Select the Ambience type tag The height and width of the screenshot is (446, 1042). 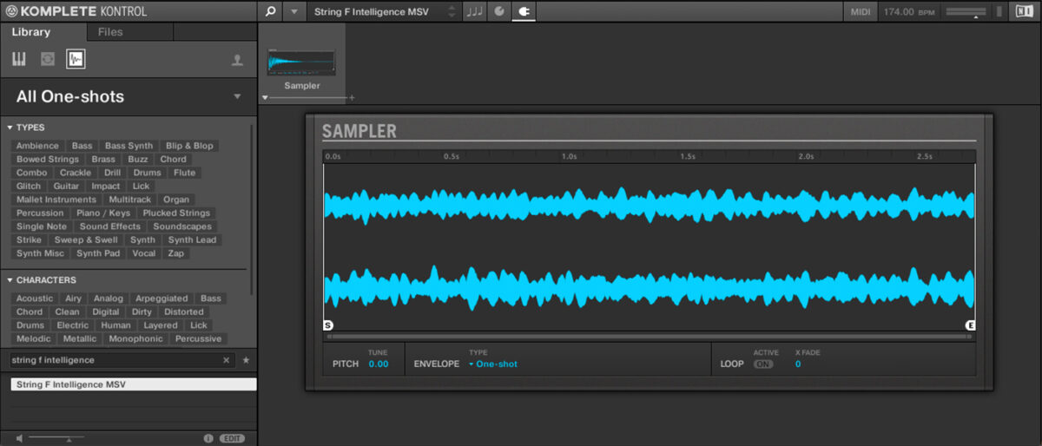(x=37, y=146)
